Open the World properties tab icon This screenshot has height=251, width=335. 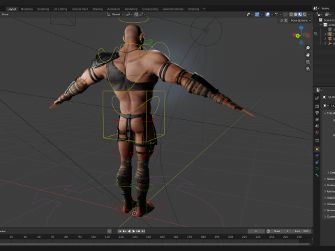[x=317, y=132]
